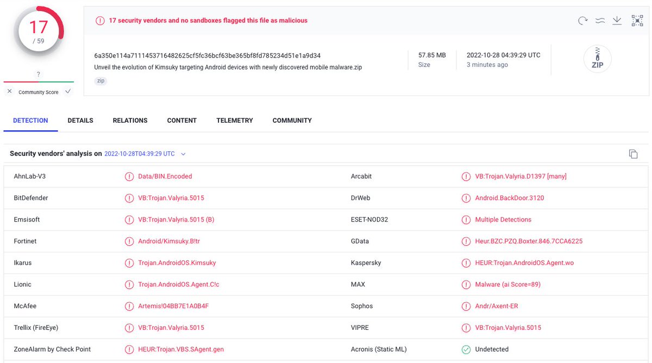Click the 17/59 detection score circle

38,33
